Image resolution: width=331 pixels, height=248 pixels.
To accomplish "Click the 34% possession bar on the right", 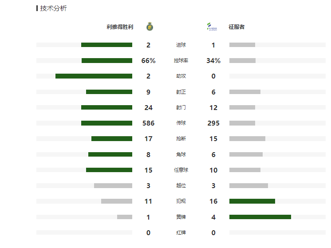I will (x=242, y=61).
